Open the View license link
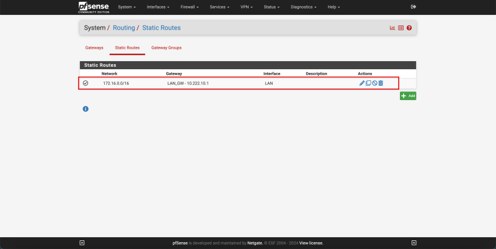The image size is (496, 249). [x=311, y=243]
